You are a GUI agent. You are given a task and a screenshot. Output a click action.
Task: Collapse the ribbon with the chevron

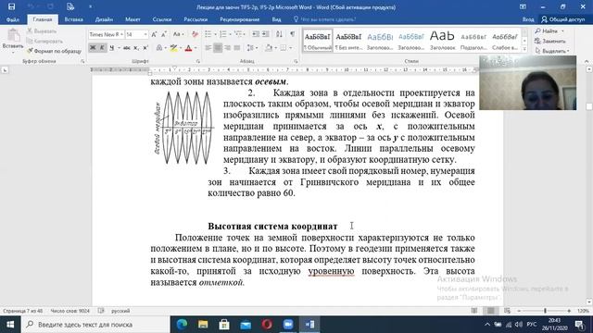click(x=587, y=61)
